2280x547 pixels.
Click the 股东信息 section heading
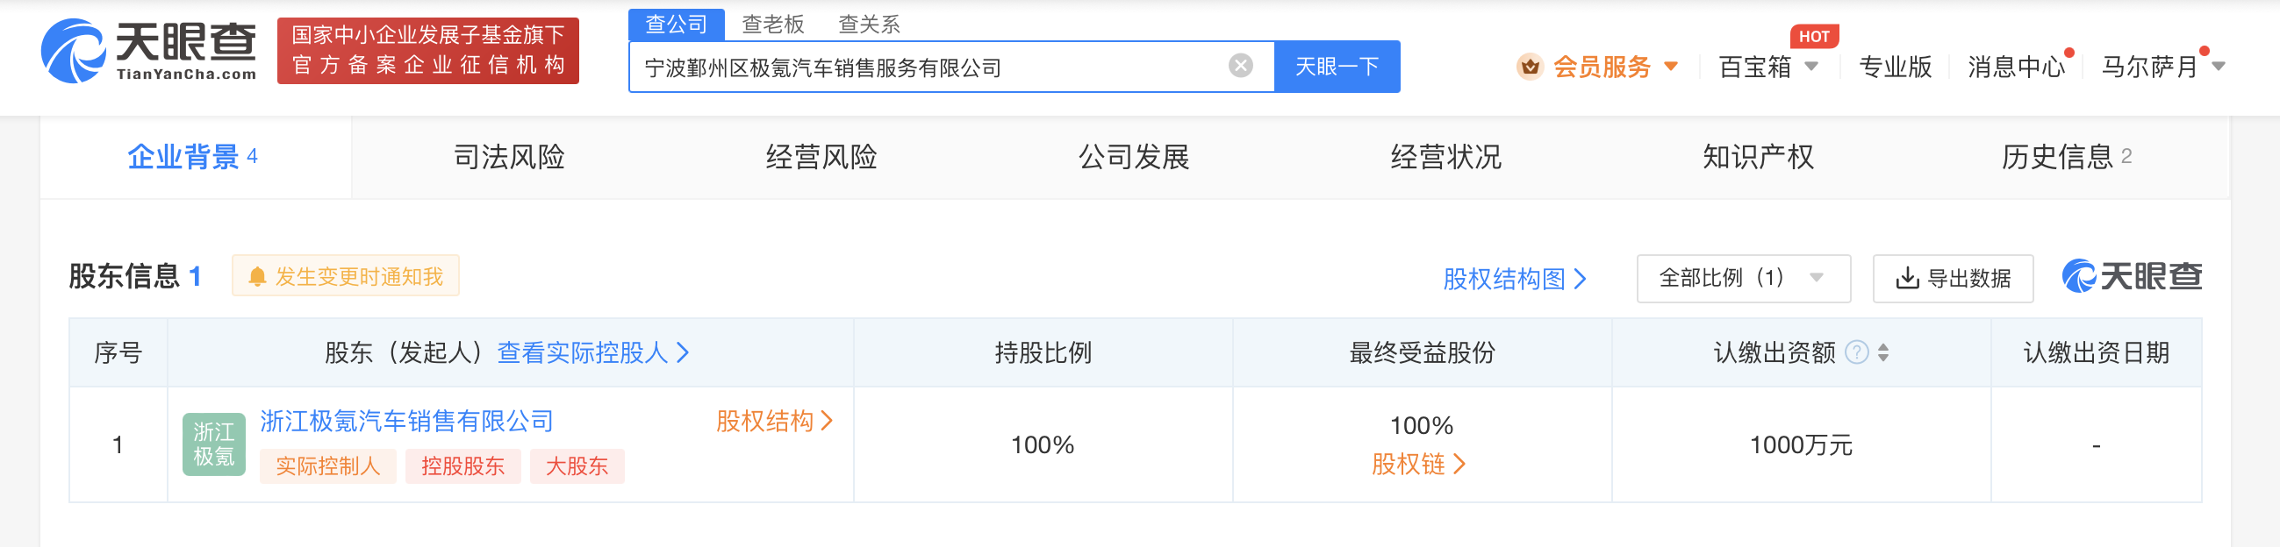point(124,277)
